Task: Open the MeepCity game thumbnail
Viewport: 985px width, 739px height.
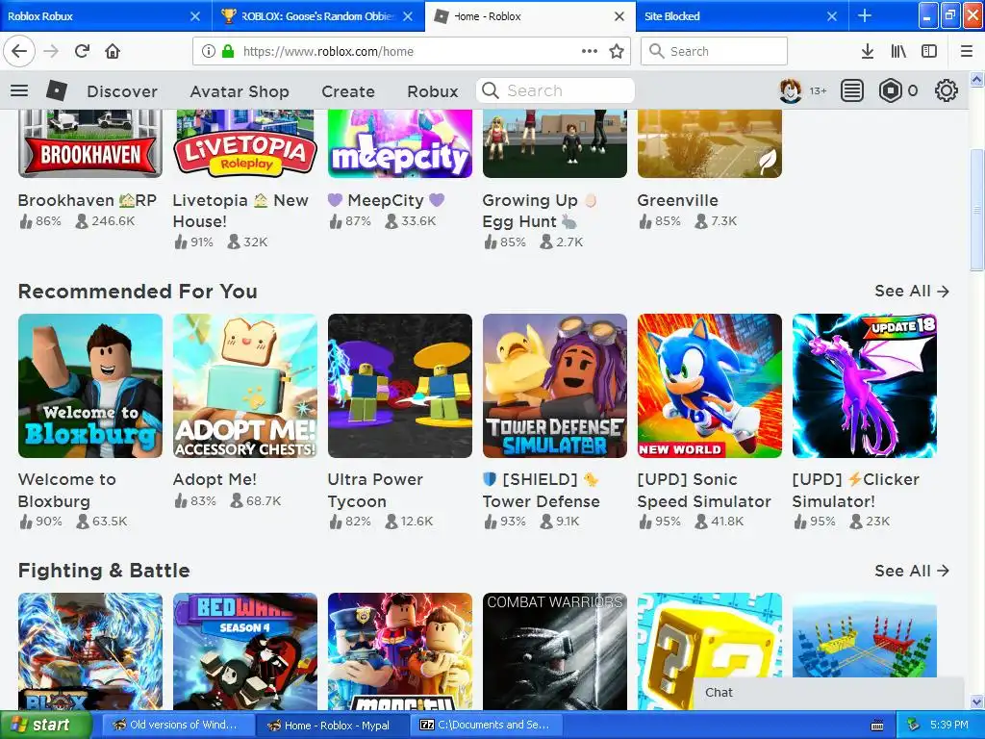Action: [400, 144]
